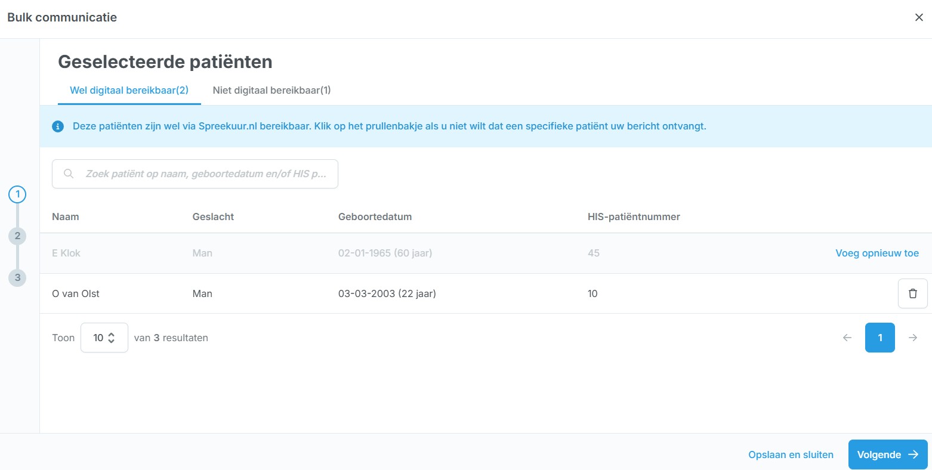Click the HIS-patiëntnummer column header

634,217
